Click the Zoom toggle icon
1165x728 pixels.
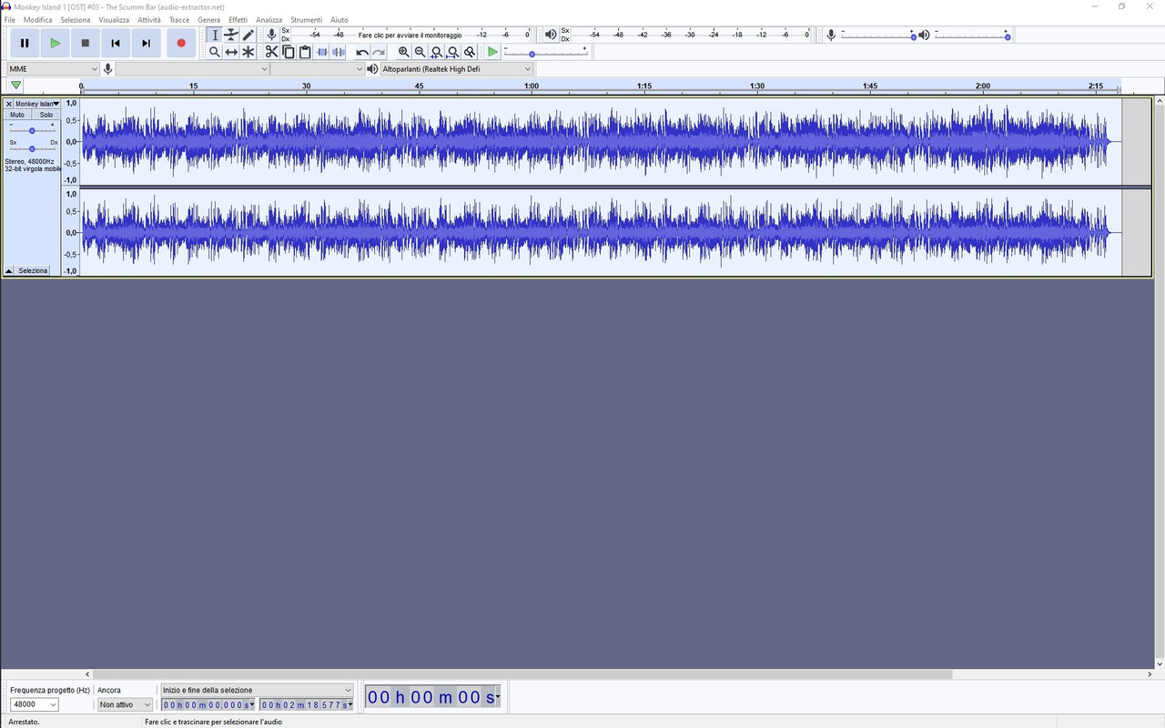(x=470, y=52)
